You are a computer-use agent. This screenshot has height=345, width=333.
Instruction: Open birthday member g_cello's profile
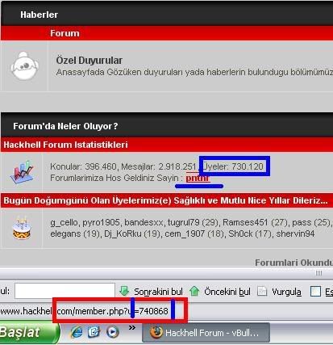point(64,222)
